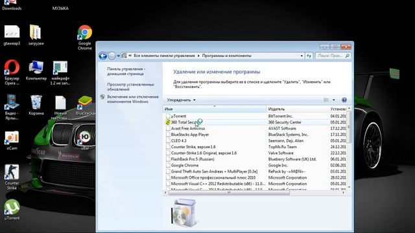This screenshot has width=415, height=233.
Task: Select the gtaweap3 file icon
Action: (x=12, y=35)
